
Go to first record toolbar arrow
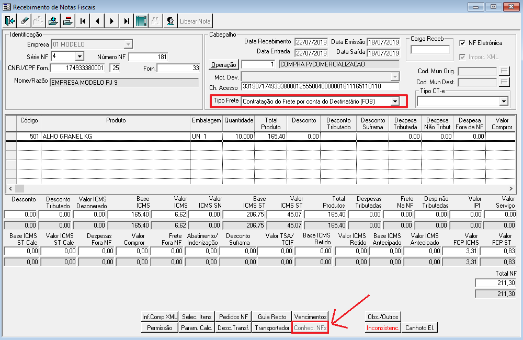point(83,21)
